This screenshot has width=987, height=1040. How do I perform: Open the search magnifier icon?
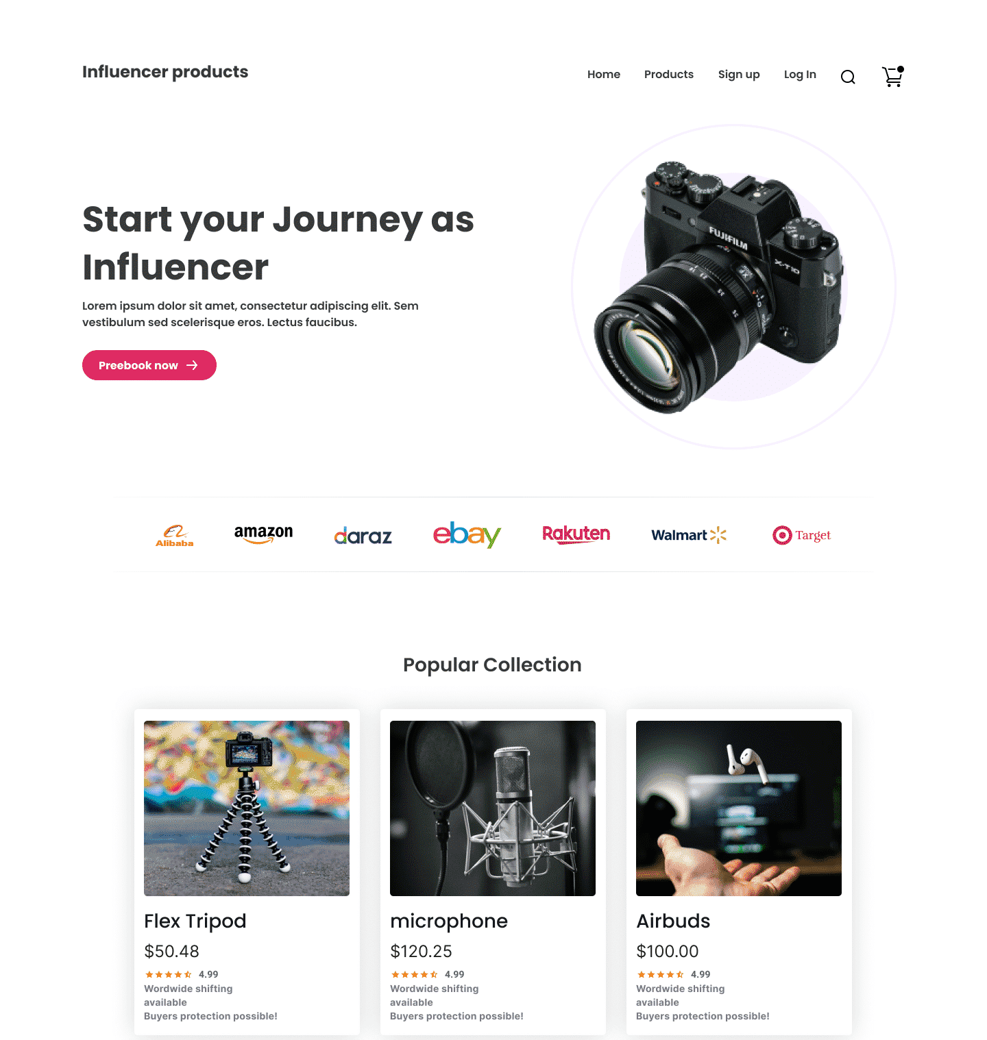click(848, 77)
